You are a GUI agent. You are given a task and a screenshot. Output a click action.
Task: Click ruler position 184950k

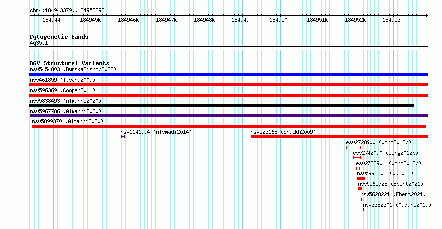(x=280, y=20)
